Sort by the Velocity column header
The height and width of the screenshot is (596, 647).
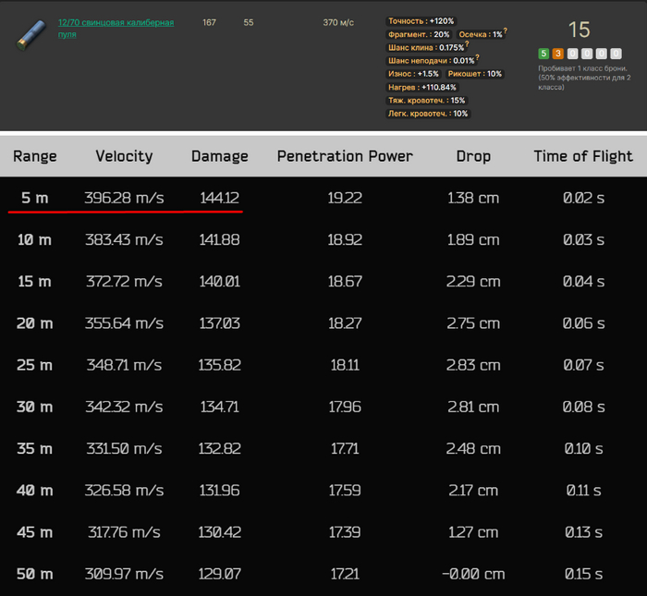[124, 156]
